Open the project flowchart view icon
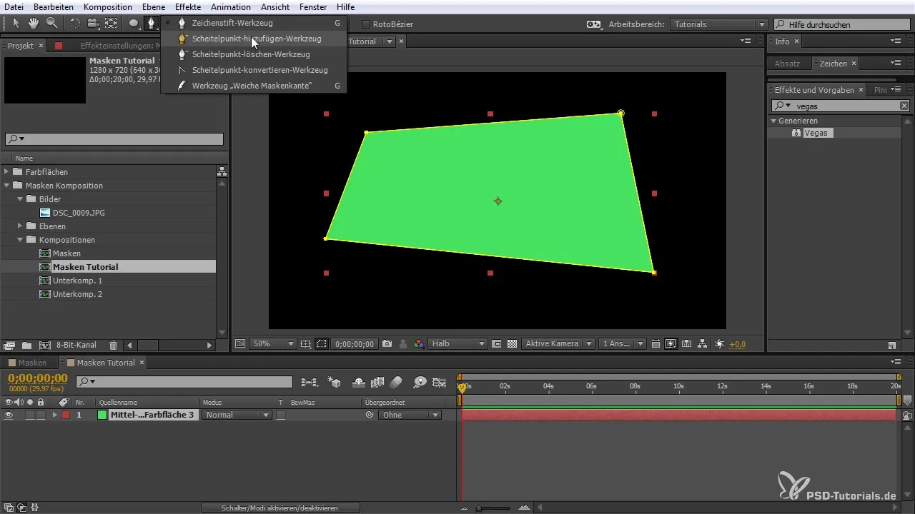Image resolution: width=915 pixels, height=514 pixels. 222,171
